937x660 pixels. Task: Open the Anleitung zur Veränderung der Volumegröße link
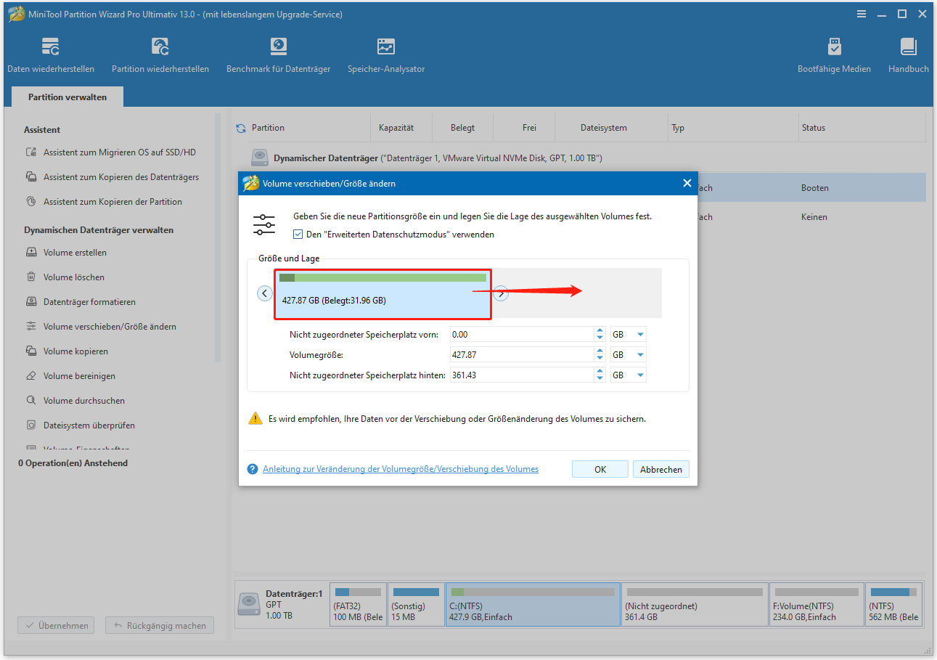[x=400, y=468]
